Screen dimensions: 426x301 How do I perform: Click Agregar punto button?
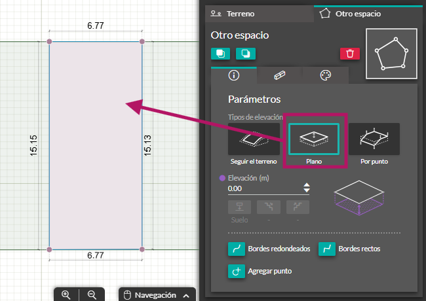pos(237,271)
